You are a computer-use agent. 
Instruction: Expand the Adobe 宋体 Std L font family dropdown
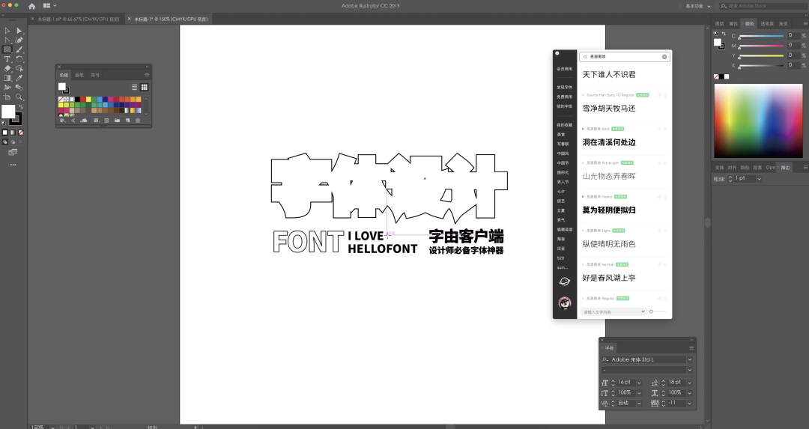click(x=690, y=359)
